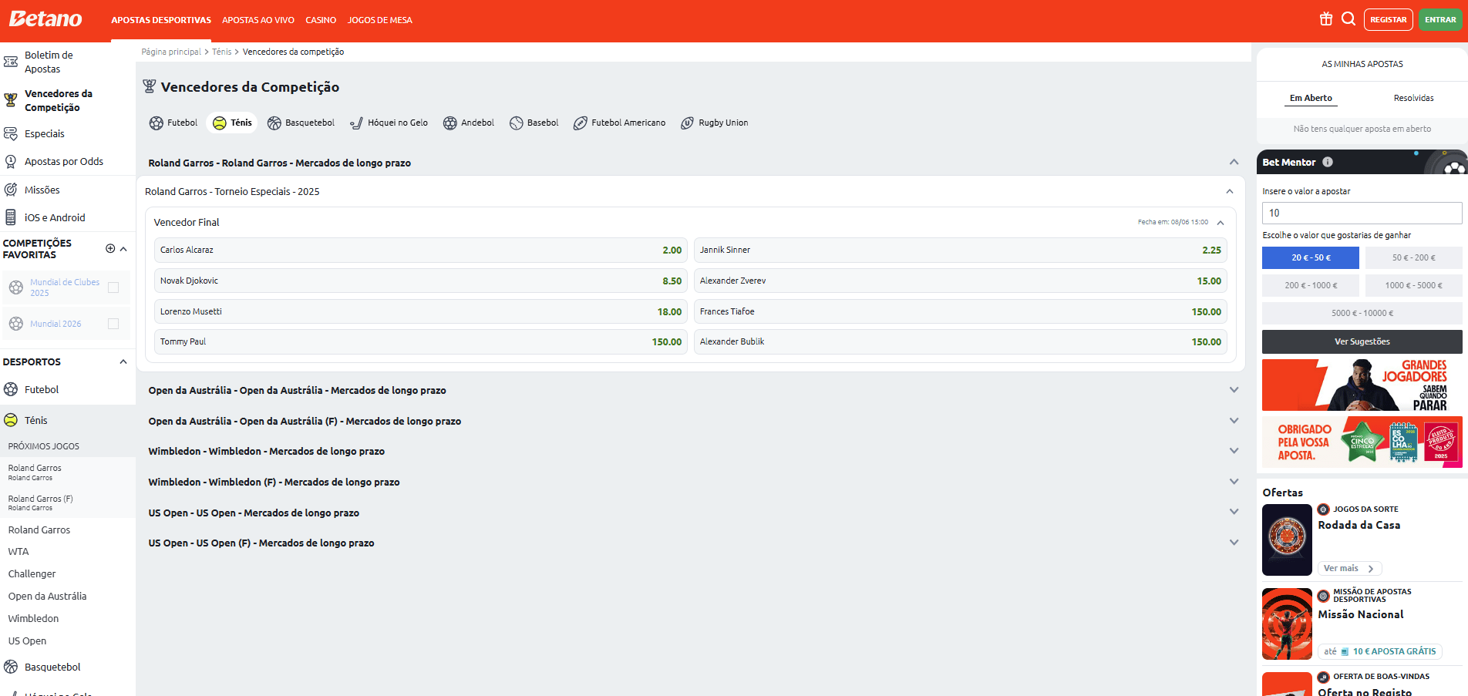
Task: Add favourite competition with plus icon
Action: click(110, 248)
